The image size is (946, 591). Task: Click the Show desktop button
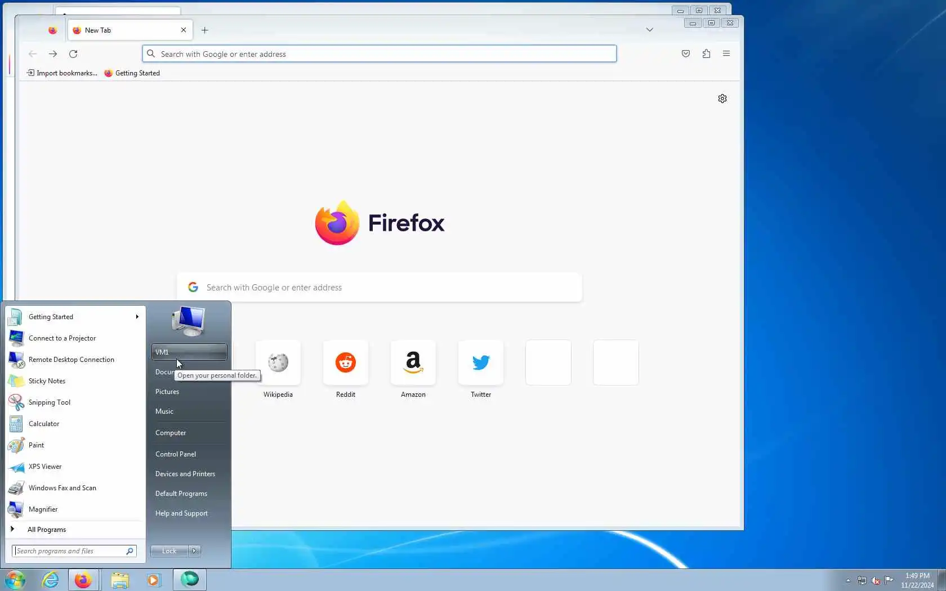point(941,580)
